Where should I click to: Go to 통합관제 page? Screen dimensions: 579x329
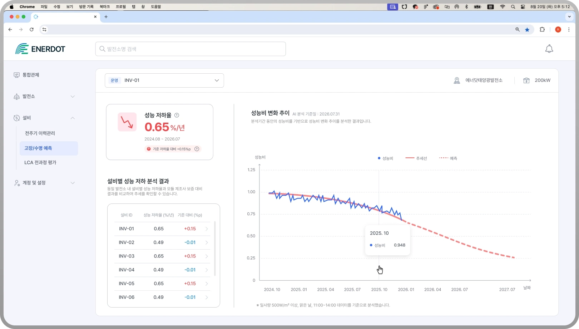point(31,75)
